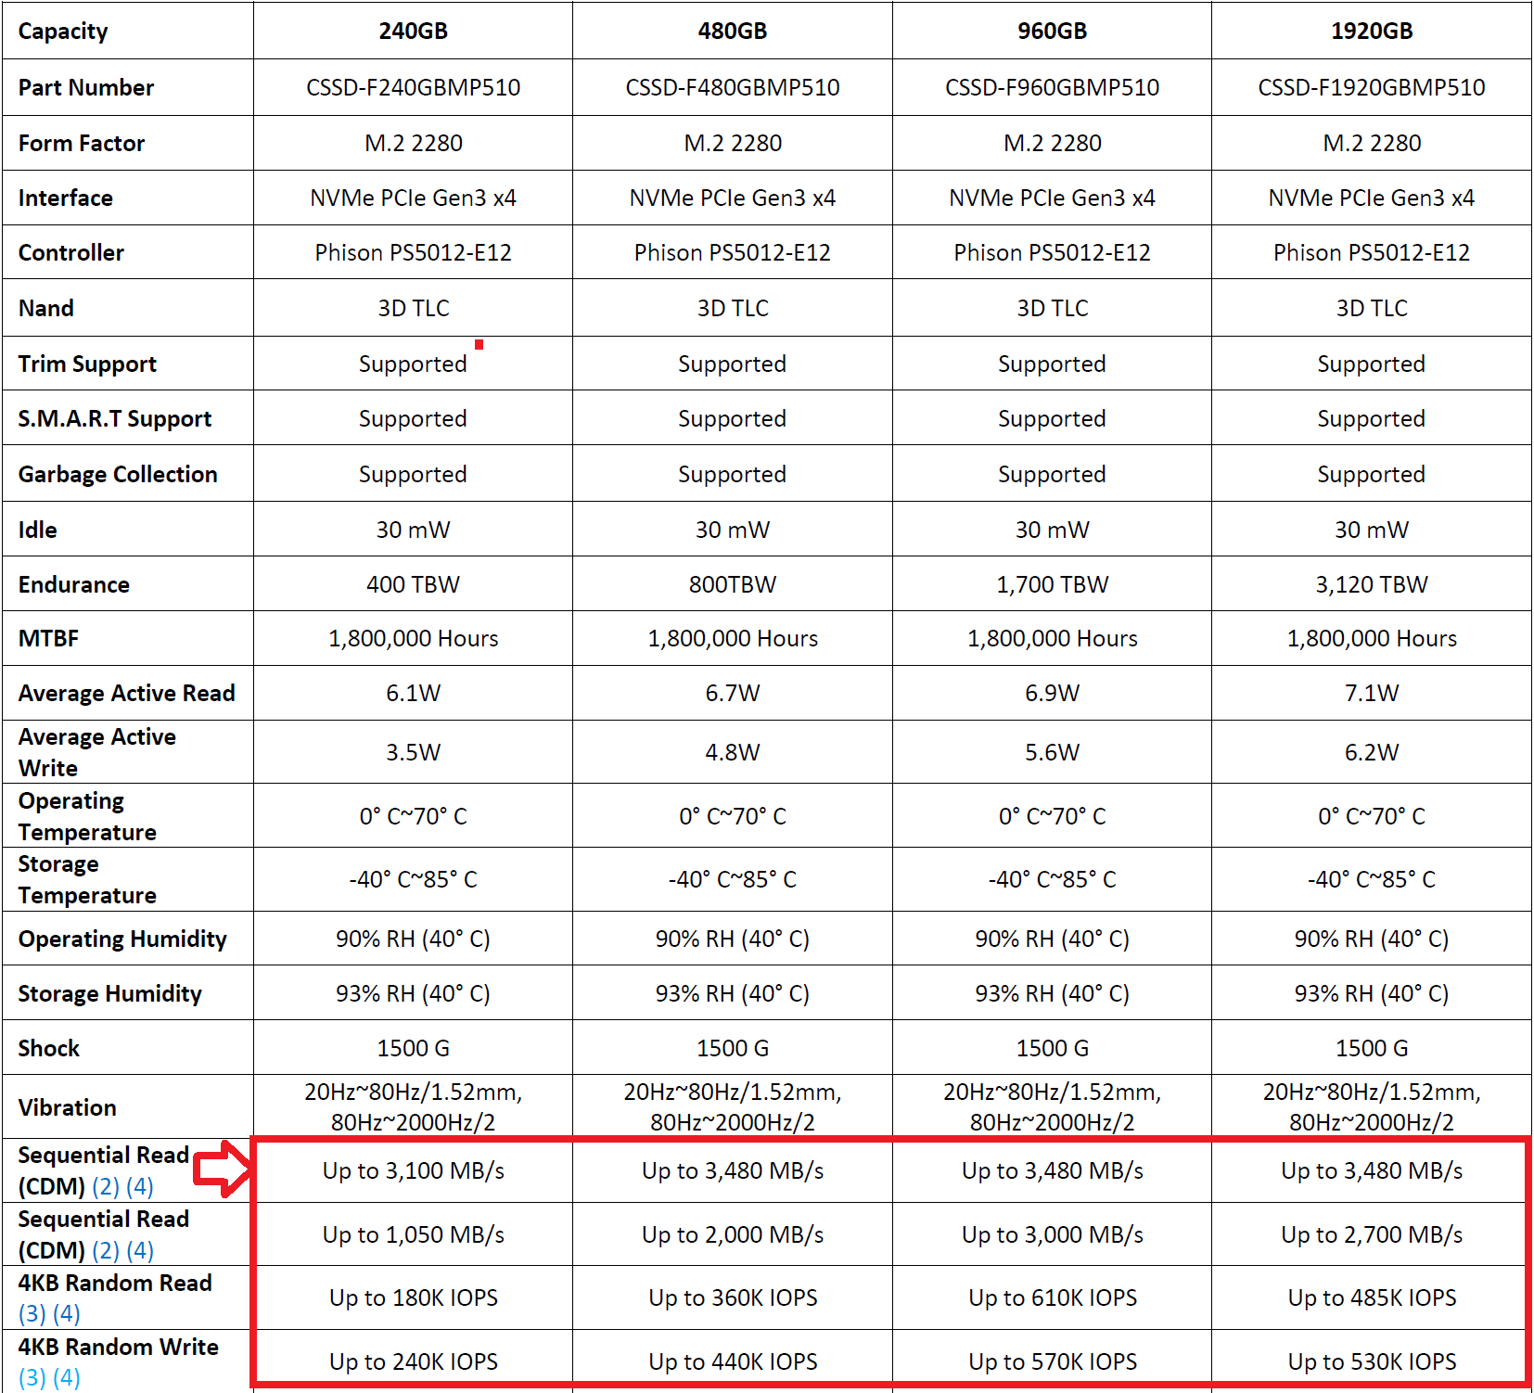This screenshot has width=1534, height=1393.
Task: Follow footnote (4) in the 1,050 MB/s row
Action: click(140, 1250)
